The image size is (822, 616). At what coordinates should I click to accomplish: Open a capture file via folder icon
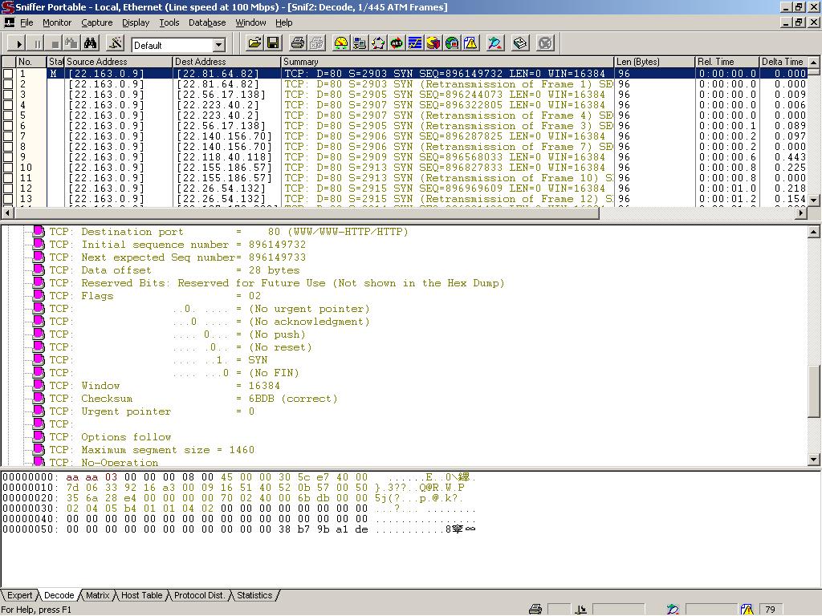click(x=254, y=43)
